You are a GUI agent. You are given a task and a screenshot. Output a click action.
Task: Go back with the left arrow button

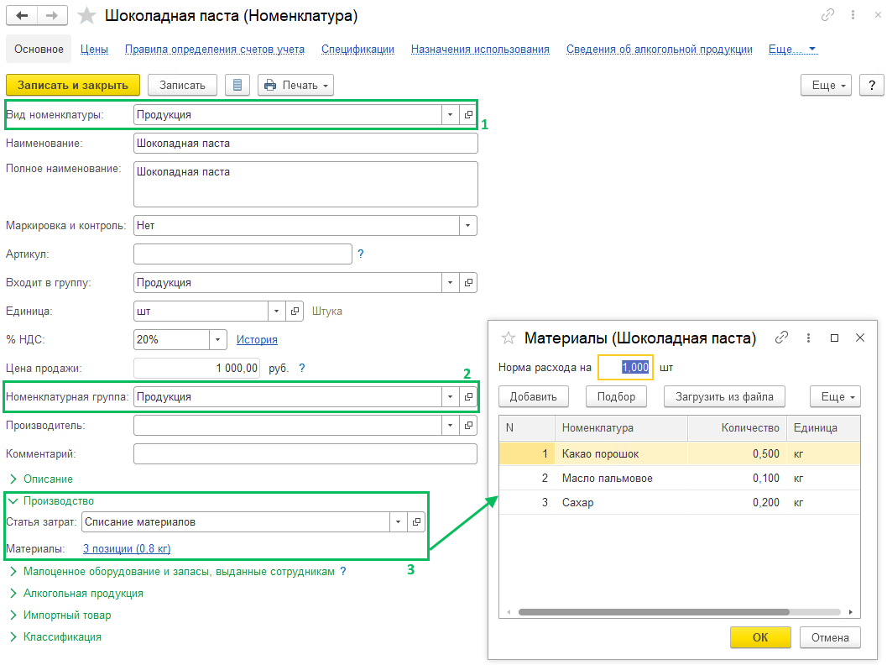22,15
